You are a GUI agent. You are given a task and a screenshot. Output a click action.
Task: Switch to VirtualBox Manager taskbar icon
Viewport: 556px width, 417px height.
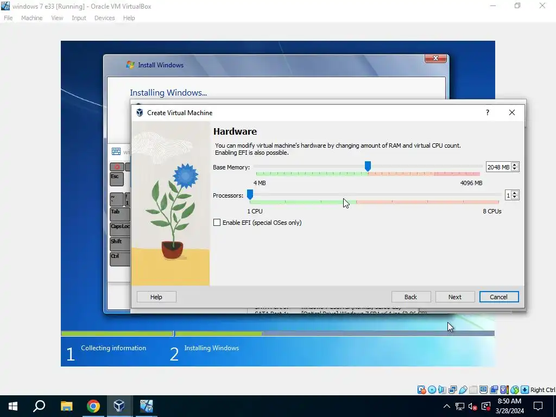click(119, 406)
